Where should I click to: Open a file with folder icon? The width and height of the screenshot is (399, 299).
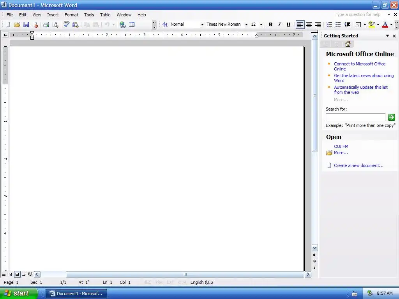pyautogui.click(x=17, y=25)
